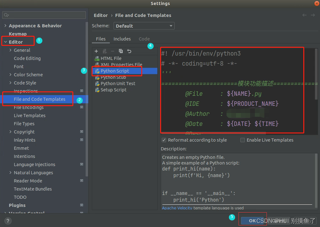Click the Python Script file icon

(x=97, y=71)
